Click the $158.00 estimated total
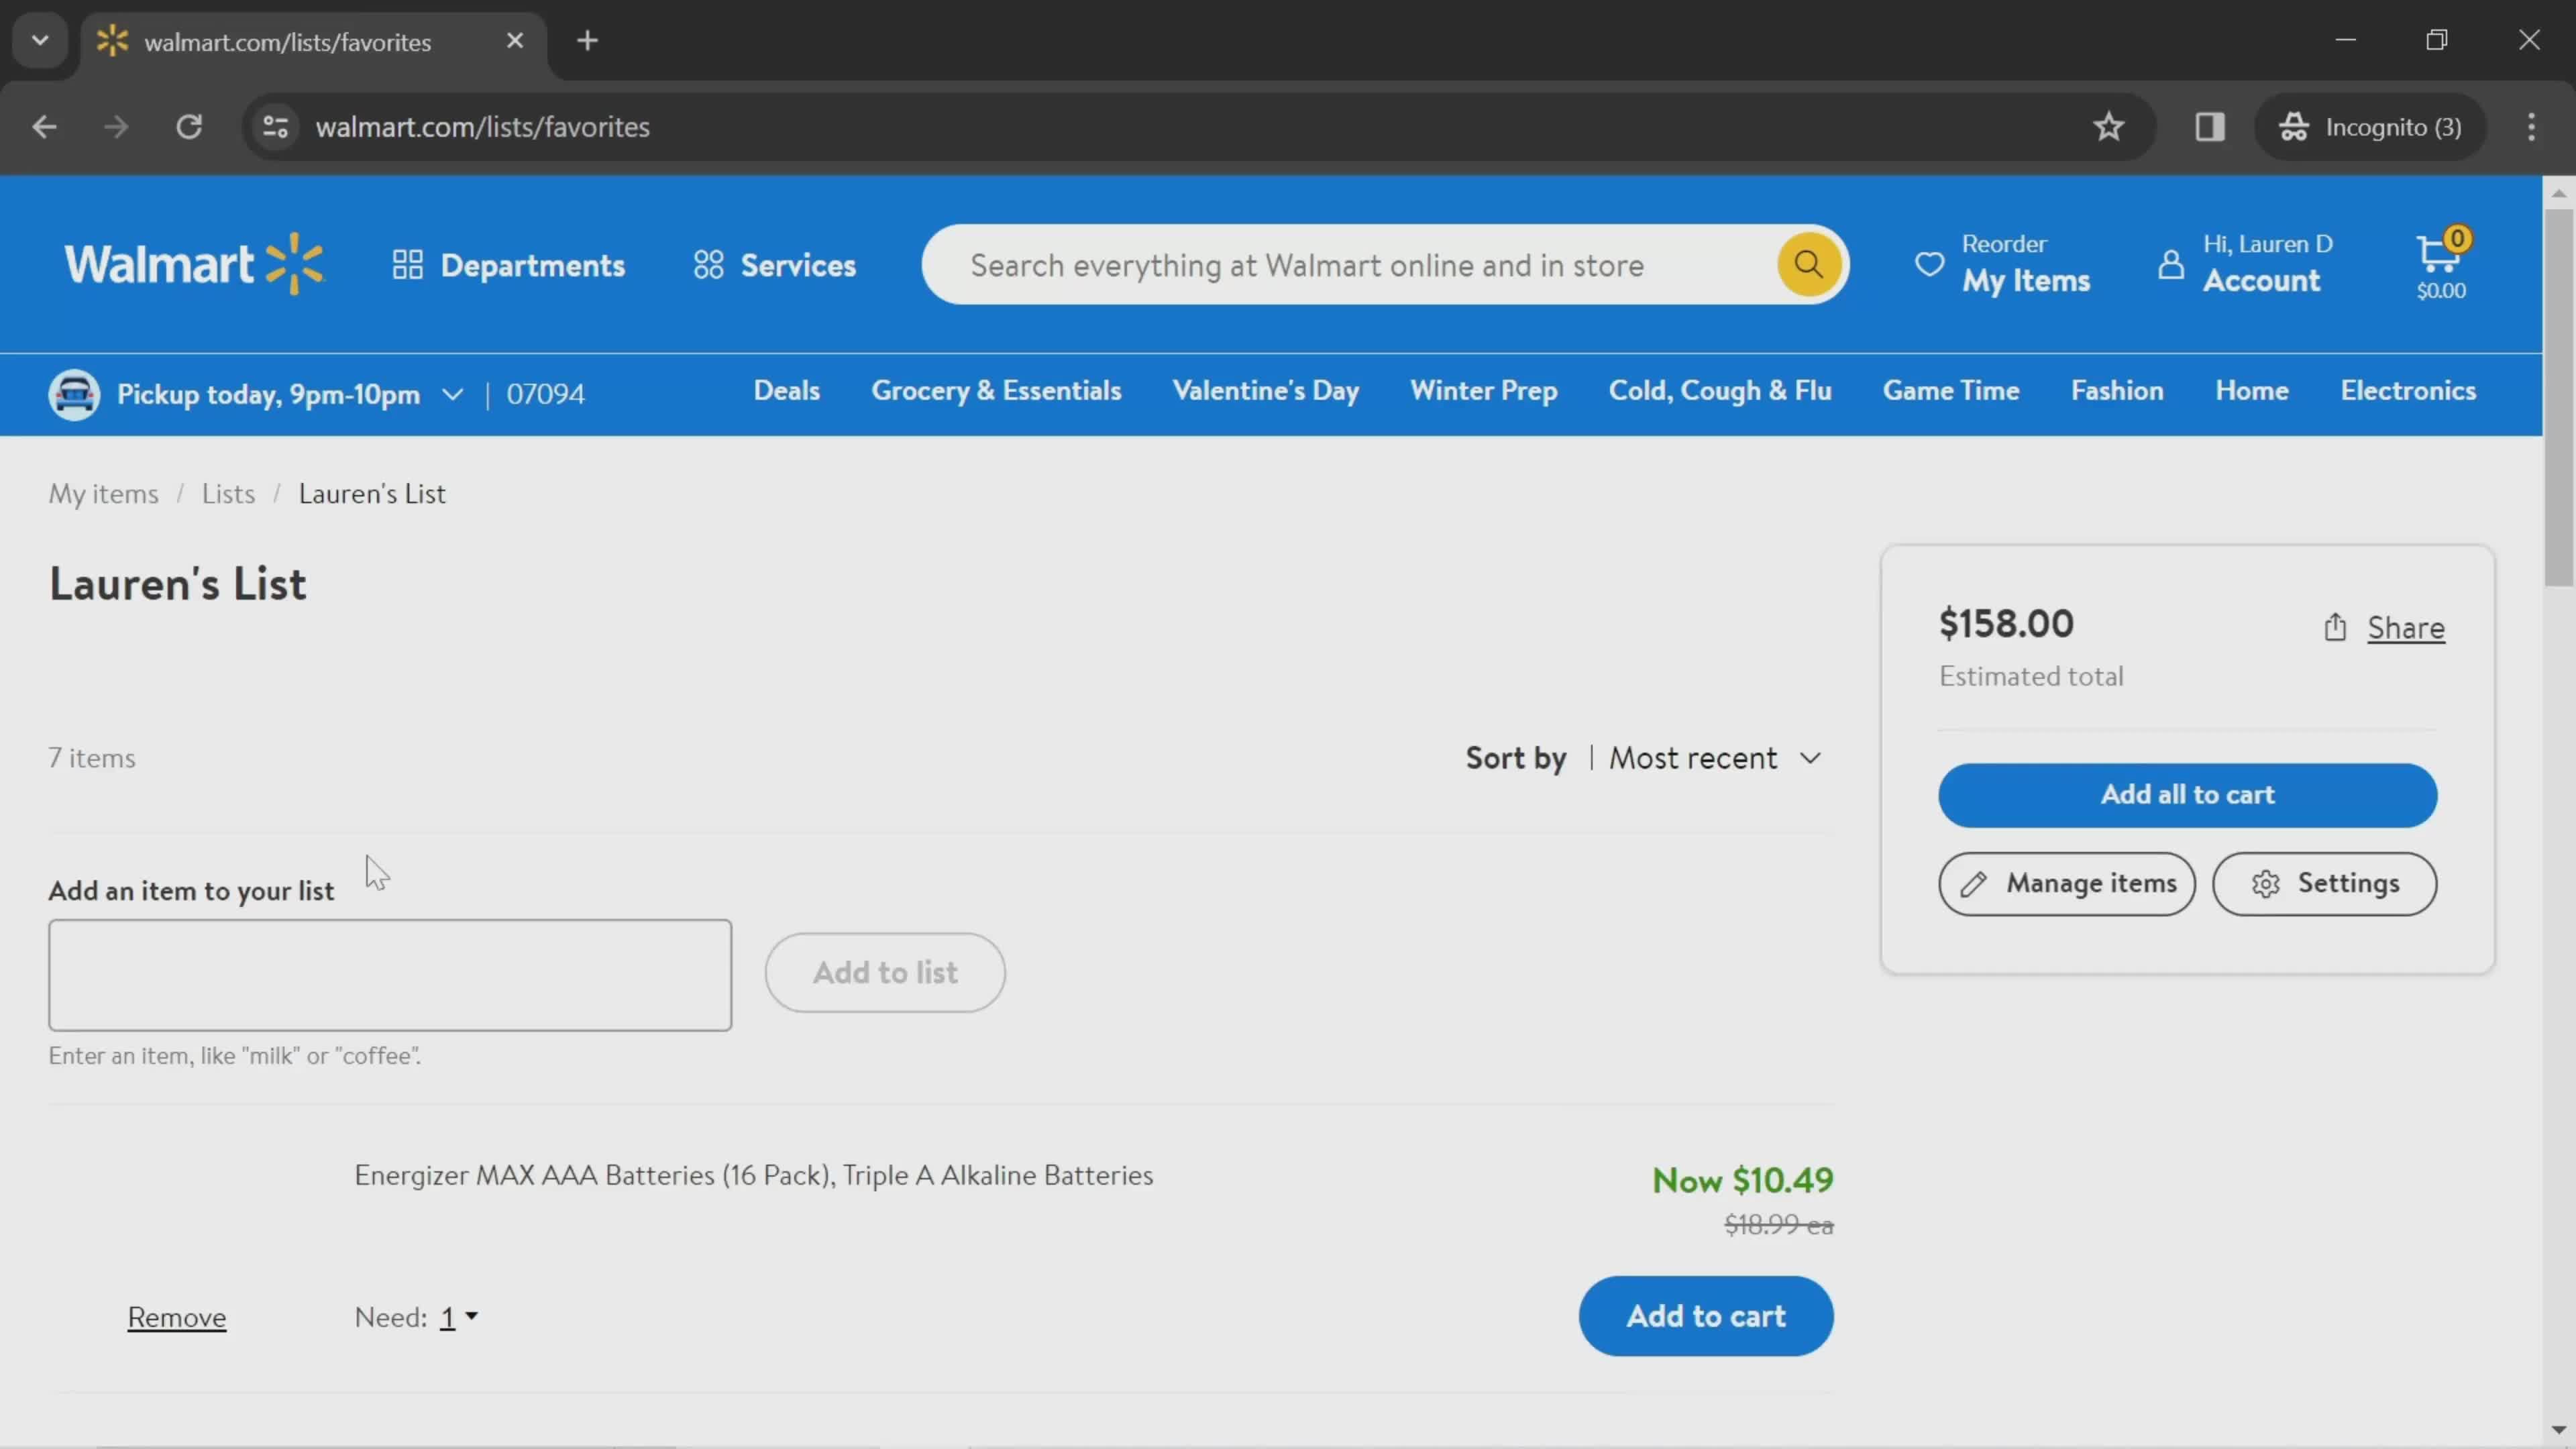This screenshot has height=1449, width=2576. [2006, 623]
